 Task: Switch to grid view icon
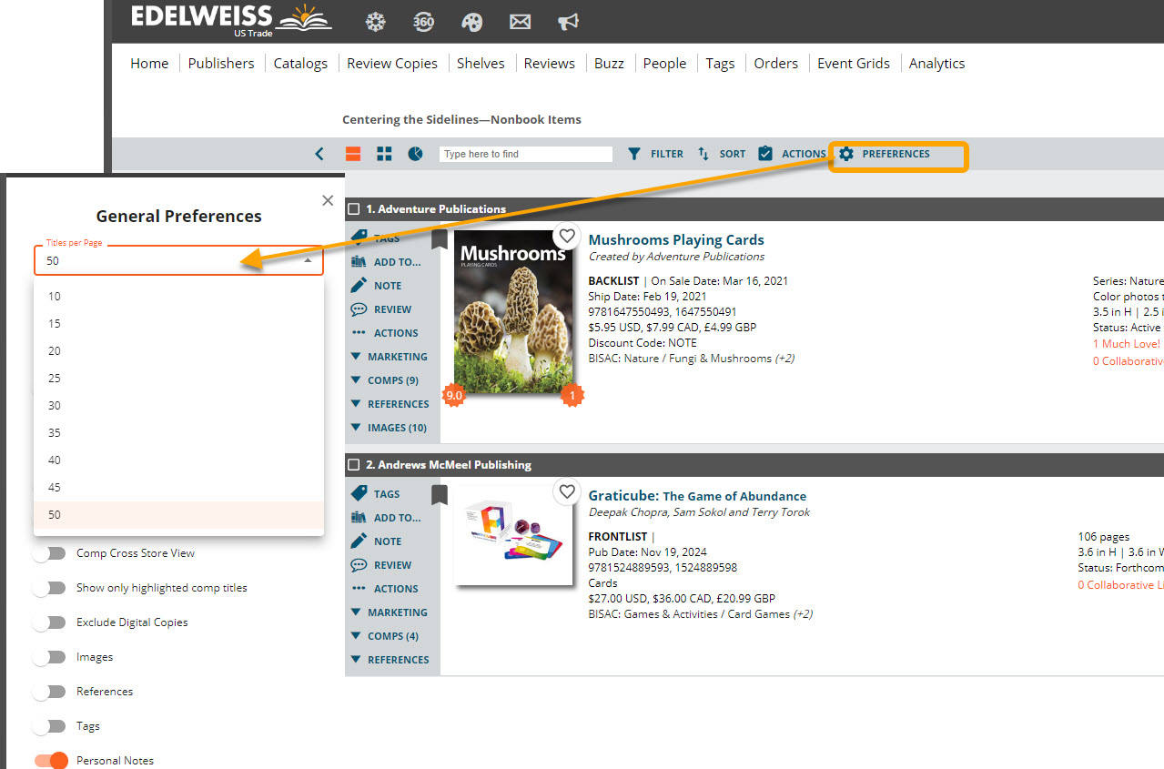(384, 154)
